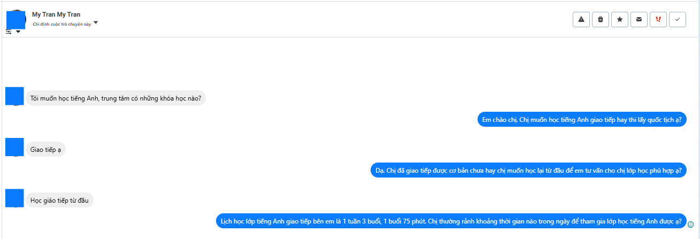Click the 'Tôi muốn học tiếng Anh' message
Image resolution: width=700 pixels, height=239 pixels.
(116, 98)
